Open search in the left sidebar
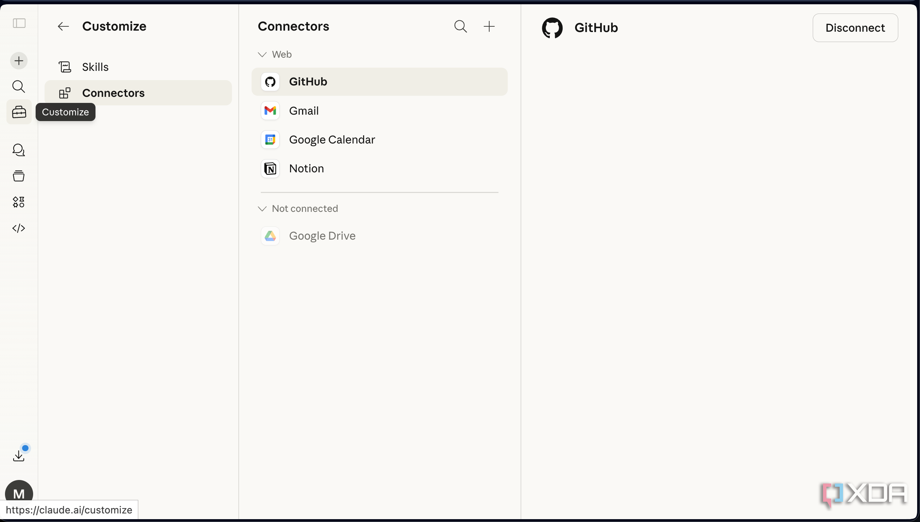This screenshot has width=920, height=522. 19,87
